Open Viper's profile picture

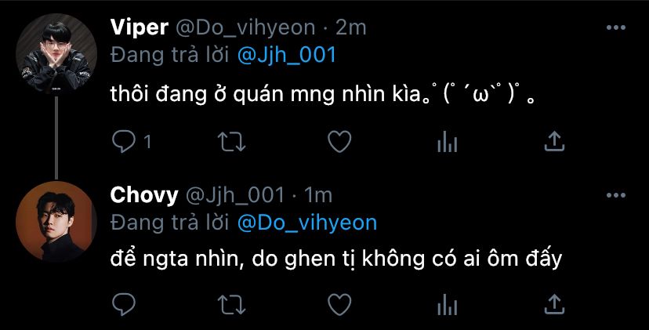[x=56, y=54]
